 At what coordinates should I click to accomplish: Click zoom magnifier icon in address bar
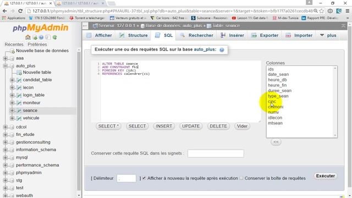[316, 11]
